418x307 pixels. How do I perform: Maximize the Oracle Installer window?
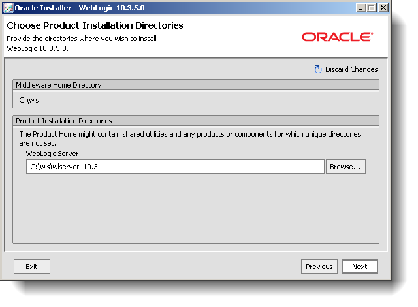click(x=372, y=8)
